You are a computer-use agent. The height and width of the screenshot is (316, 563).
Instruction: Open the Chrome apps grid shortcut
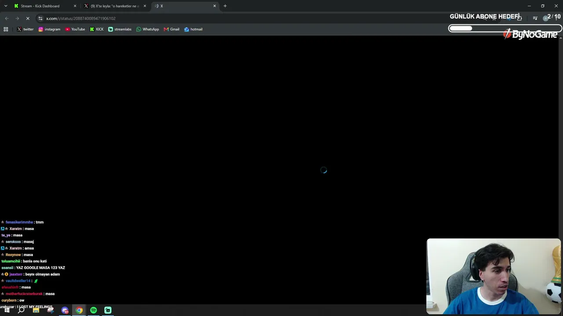(6, 29)
